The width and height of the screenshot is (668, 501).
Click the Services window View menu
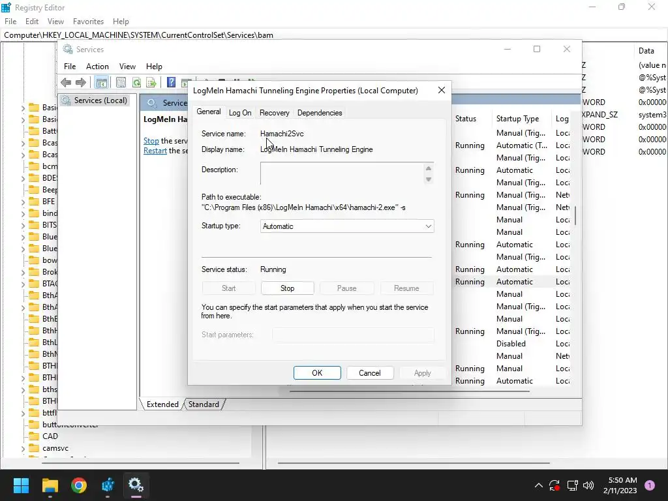point(127,67)
